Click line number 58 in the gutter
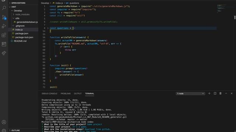Image resolution: width=236 pixels, height=132 pixels. point(44,44)
